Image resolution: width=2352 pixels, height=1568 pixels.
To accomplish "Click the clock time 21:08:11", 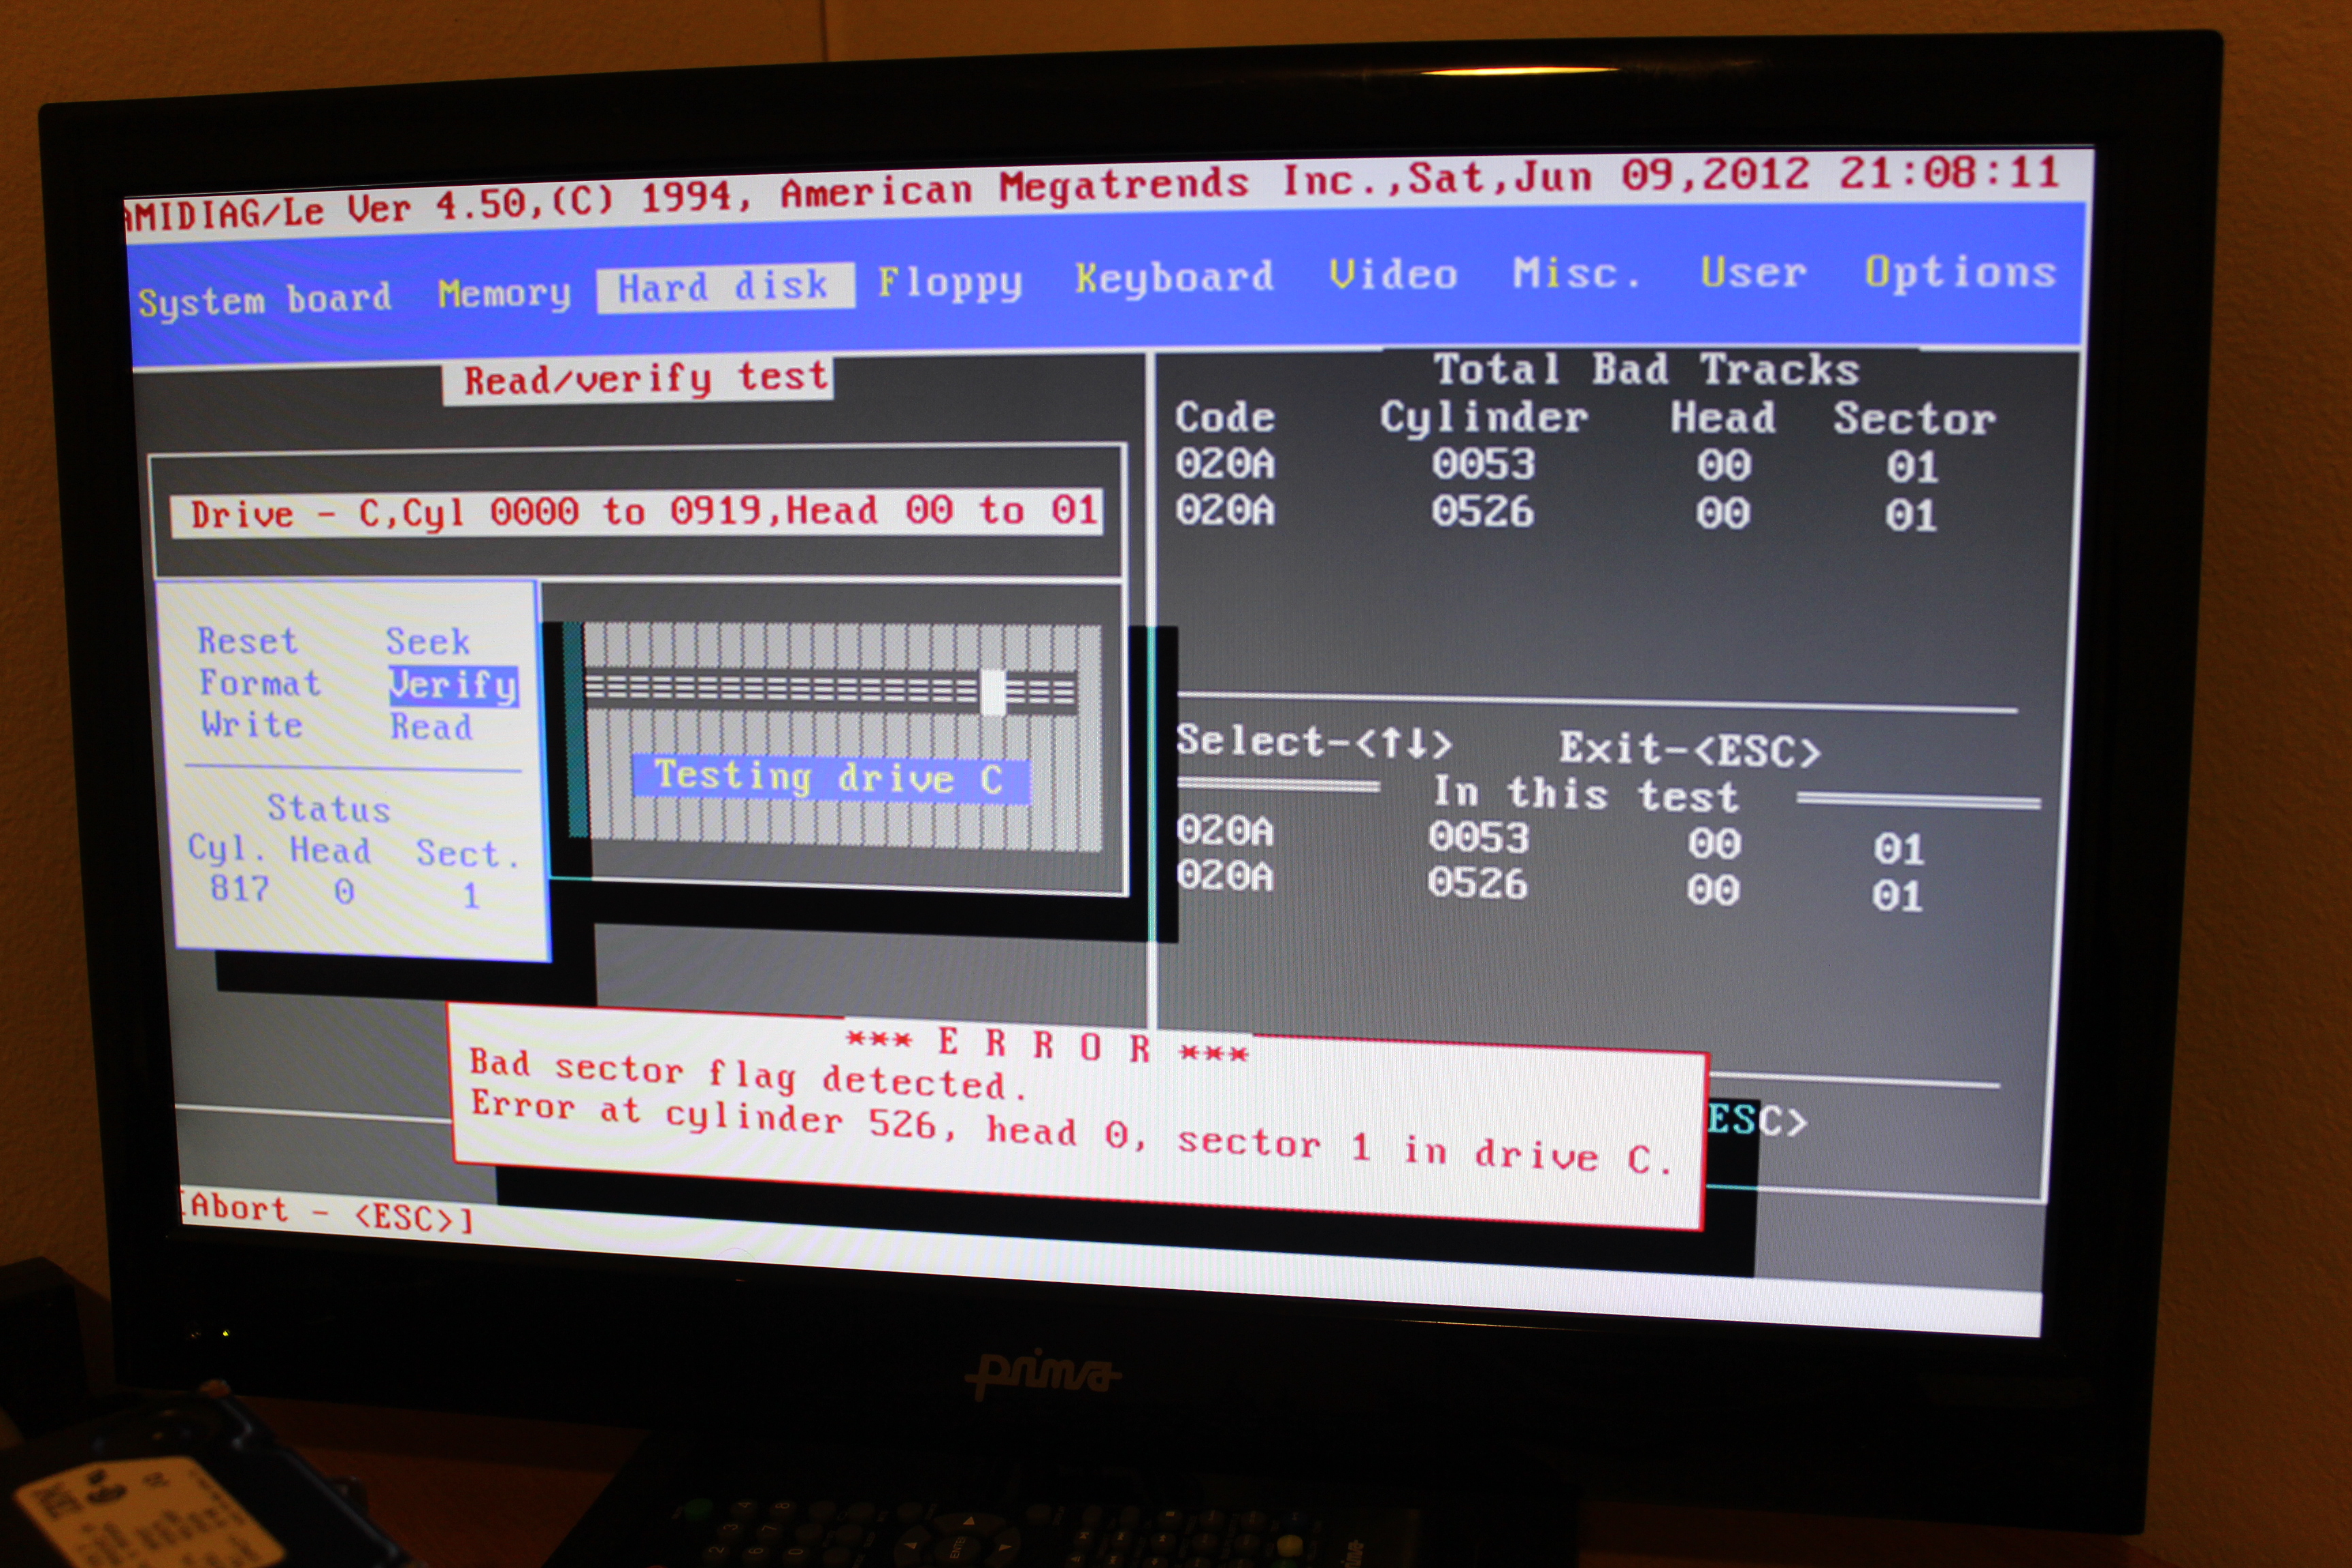I will point(1949,172).
